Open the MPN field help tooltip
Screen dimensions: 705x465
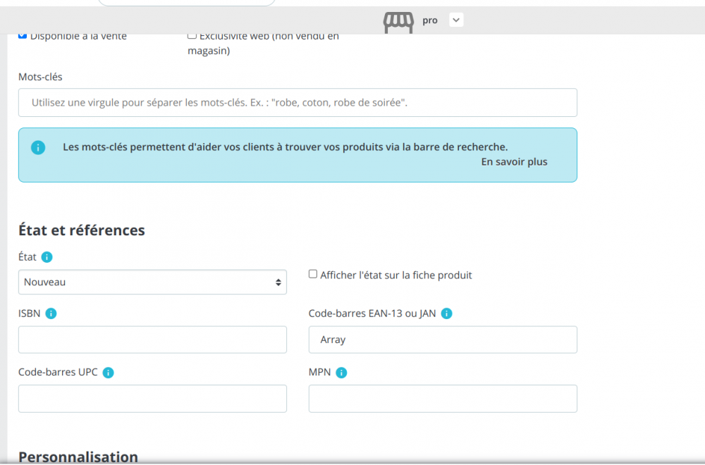[x=341, y=372]
